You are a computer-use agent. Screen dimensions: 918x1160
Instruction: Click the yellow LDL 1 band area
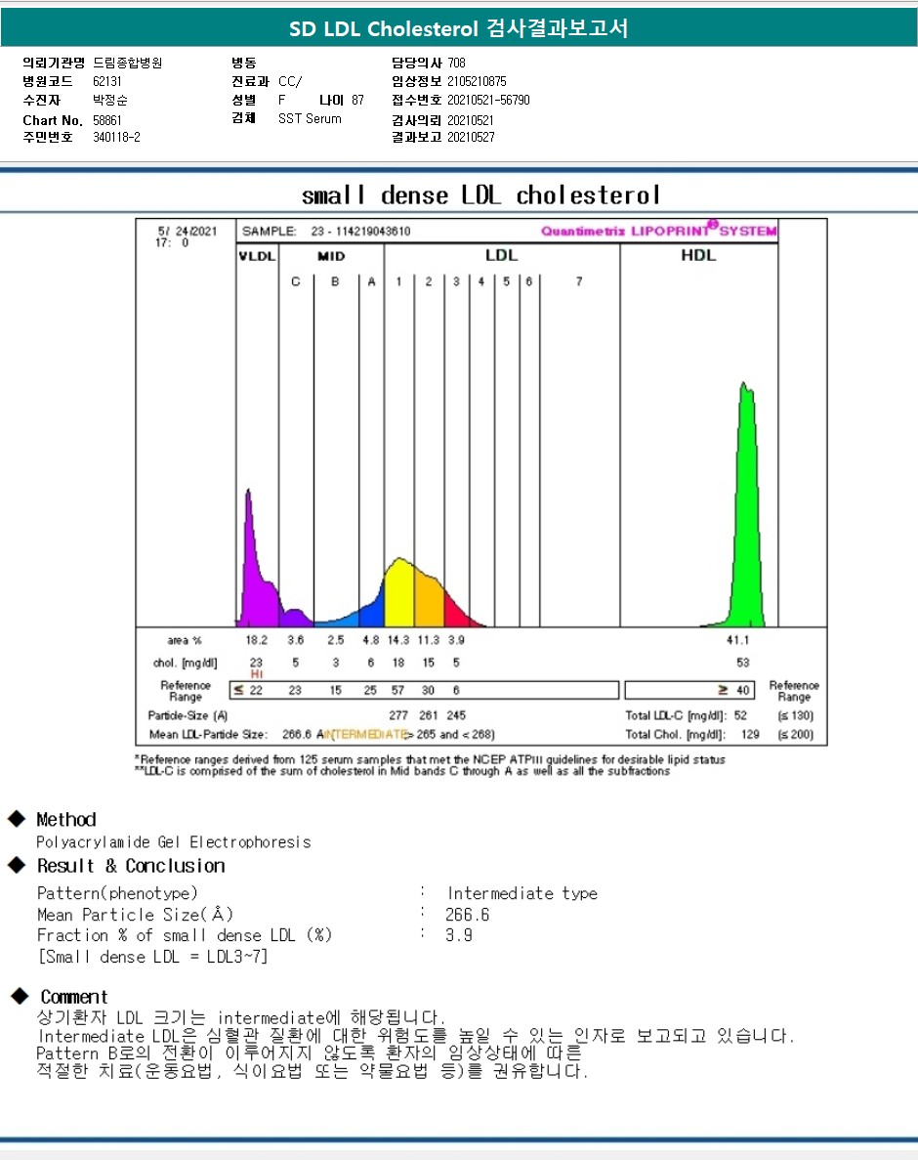click(399, 595)
